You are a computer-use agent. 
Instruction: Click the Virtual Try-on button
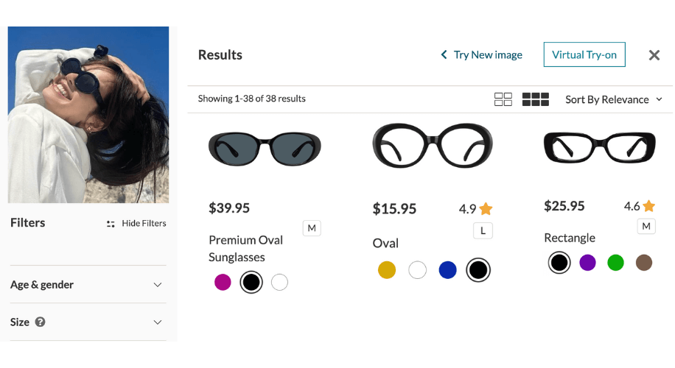[584, 54]
